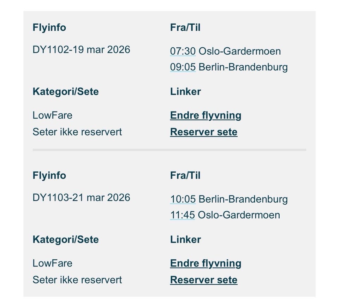Click the 09:05 arrival time link
This screenshot has width=339, height=307.
pos(183,67)
